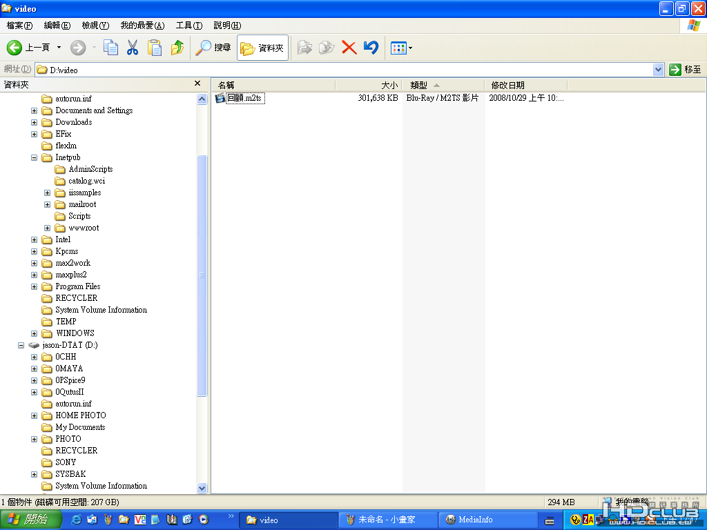Click the 回顧.m2ts video file icon
Screen dimensions: 707x530
[220, 98]
